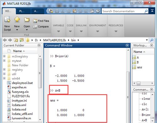Click MATLABR2012b in the address path
This screenshot has height=123, width=157.
[54, 40]
